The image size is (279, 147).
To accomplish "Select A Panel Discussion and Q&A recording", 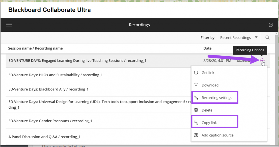I will tap(44, 137).
